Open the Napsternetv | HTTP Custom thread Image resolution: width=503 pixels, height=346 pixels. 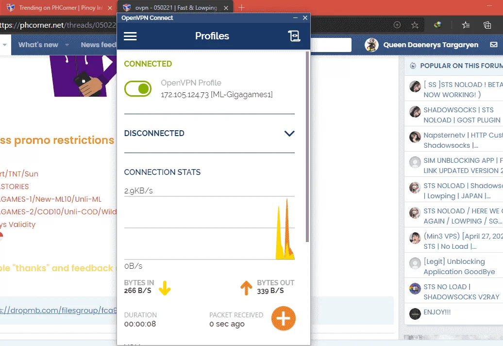(463, 140)
